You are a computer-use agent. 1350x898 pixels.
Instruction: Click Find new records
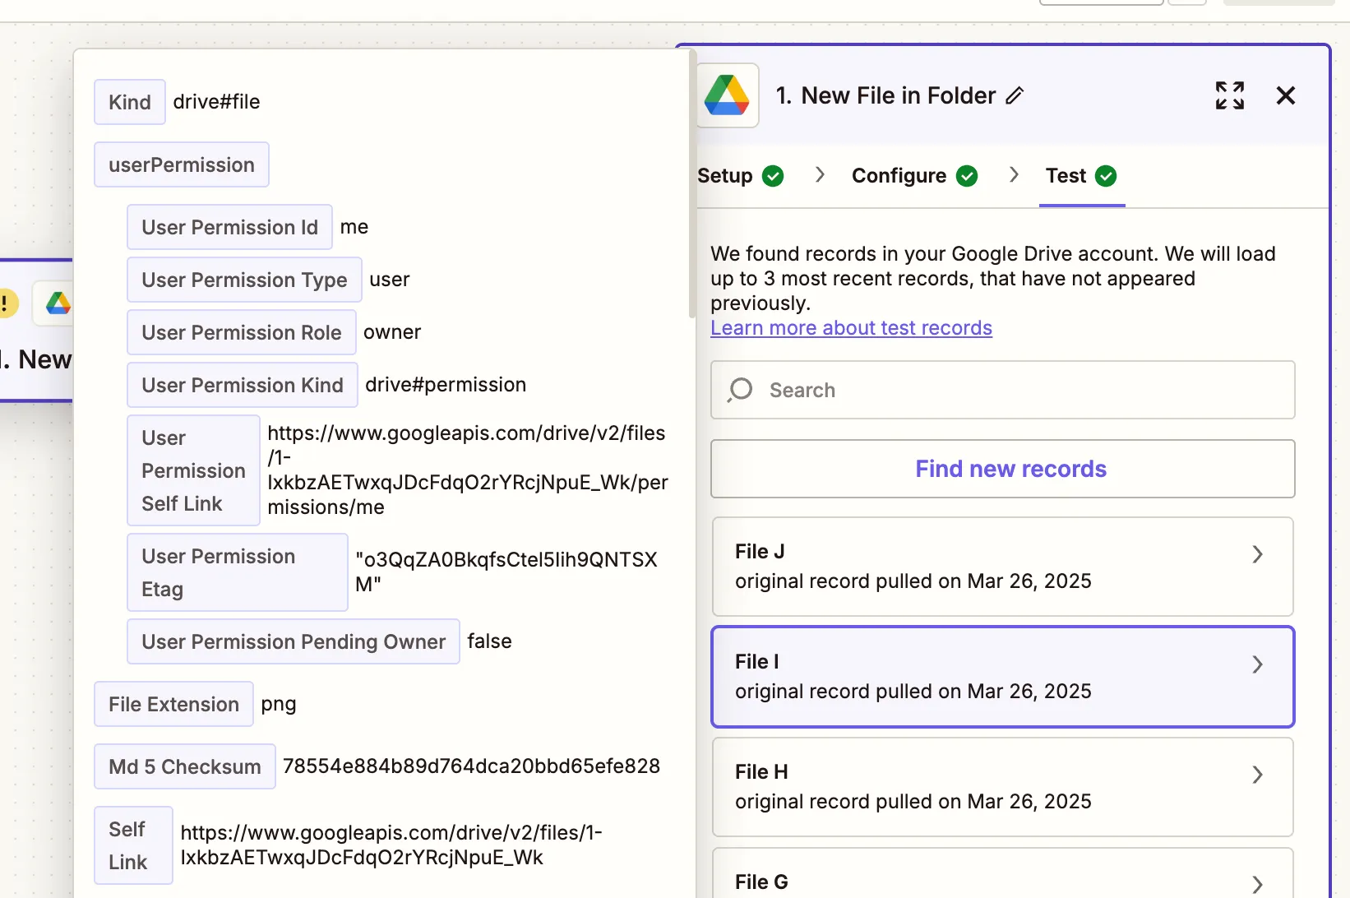(1010, 469)
